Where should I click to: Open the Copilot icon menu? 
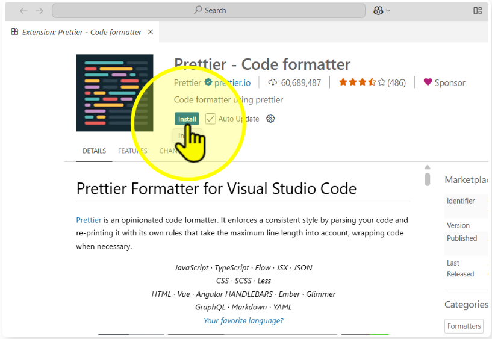click(378, 11)
